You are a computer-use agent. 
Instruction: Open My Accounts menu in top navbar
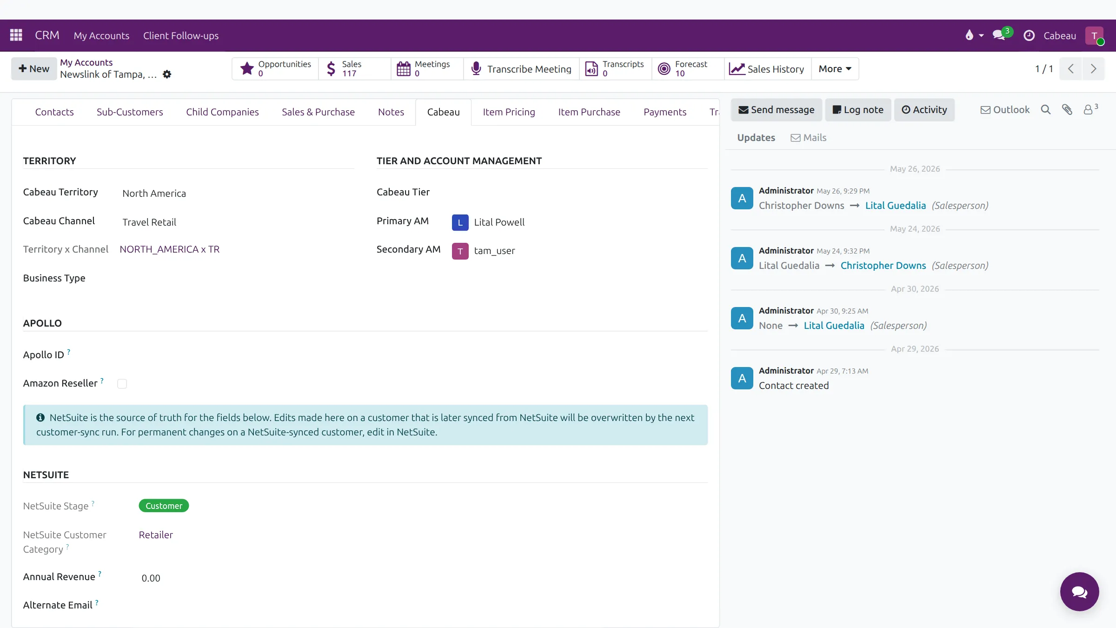(x=101, y=36)
